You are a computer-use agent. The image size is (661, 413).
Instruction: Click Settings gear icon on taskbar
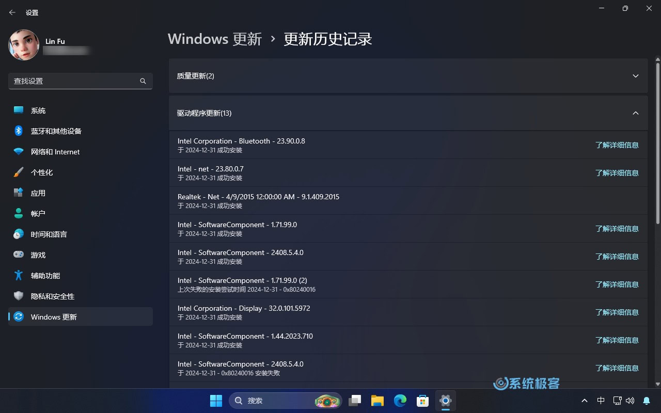click(446, 401)
